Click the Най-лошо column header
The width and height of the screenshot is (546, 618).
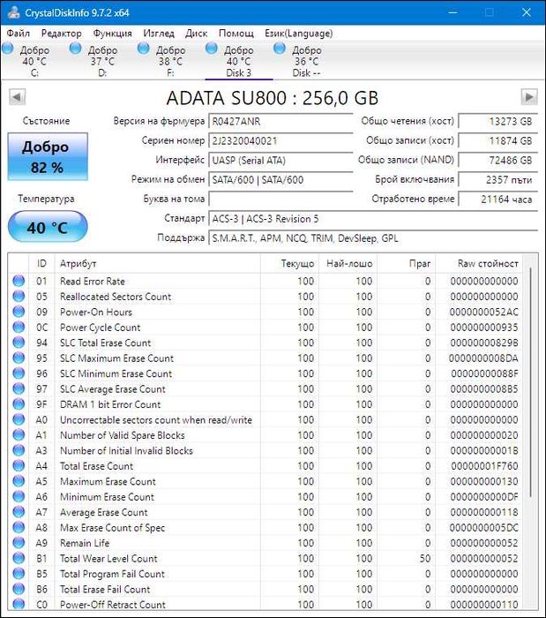pyautogui.click(x=348, y=264)
